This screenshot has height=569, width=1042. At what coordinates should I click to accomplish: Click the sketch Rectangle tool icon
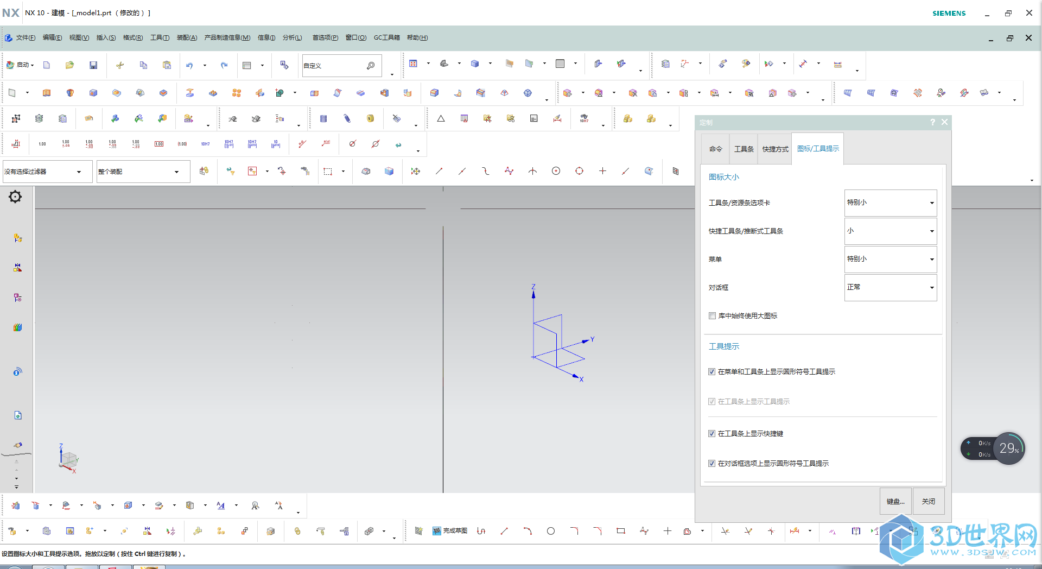coord(621,531)
